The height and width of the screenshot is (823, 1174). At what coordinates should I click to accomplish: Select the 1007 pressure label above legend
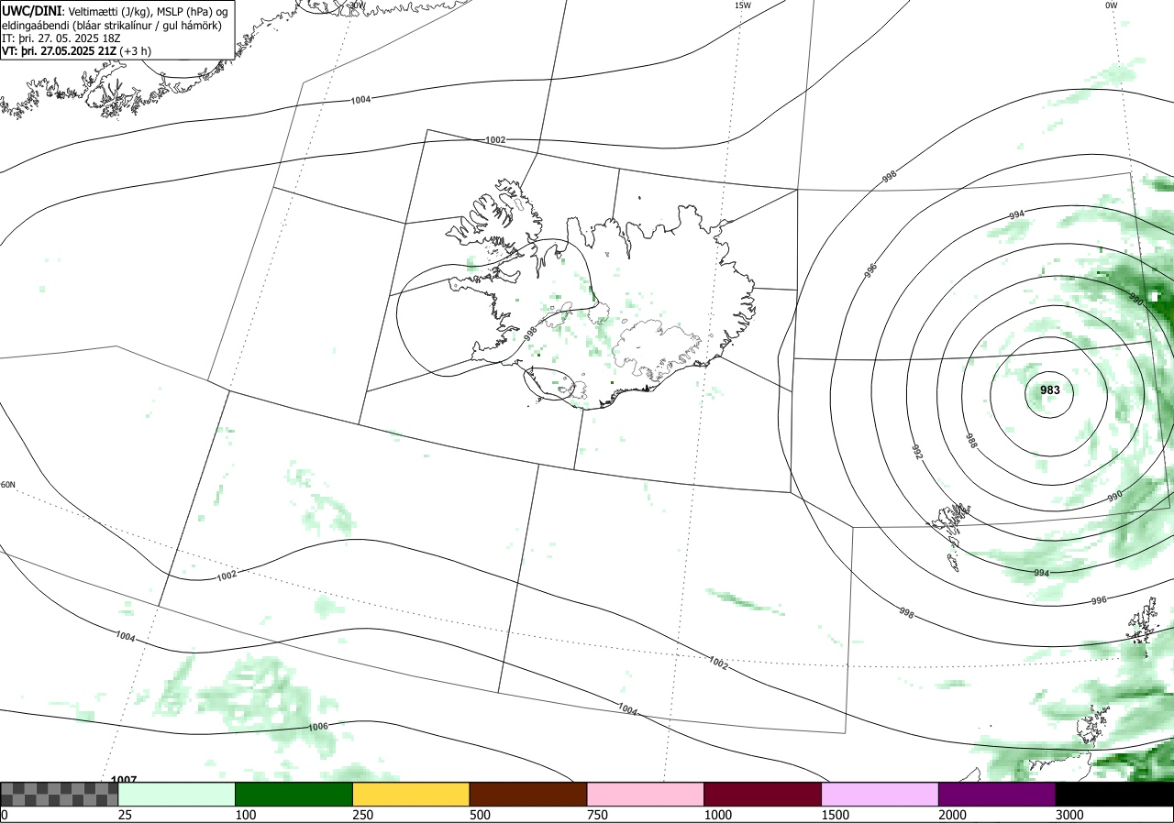(x=124, y=779)
